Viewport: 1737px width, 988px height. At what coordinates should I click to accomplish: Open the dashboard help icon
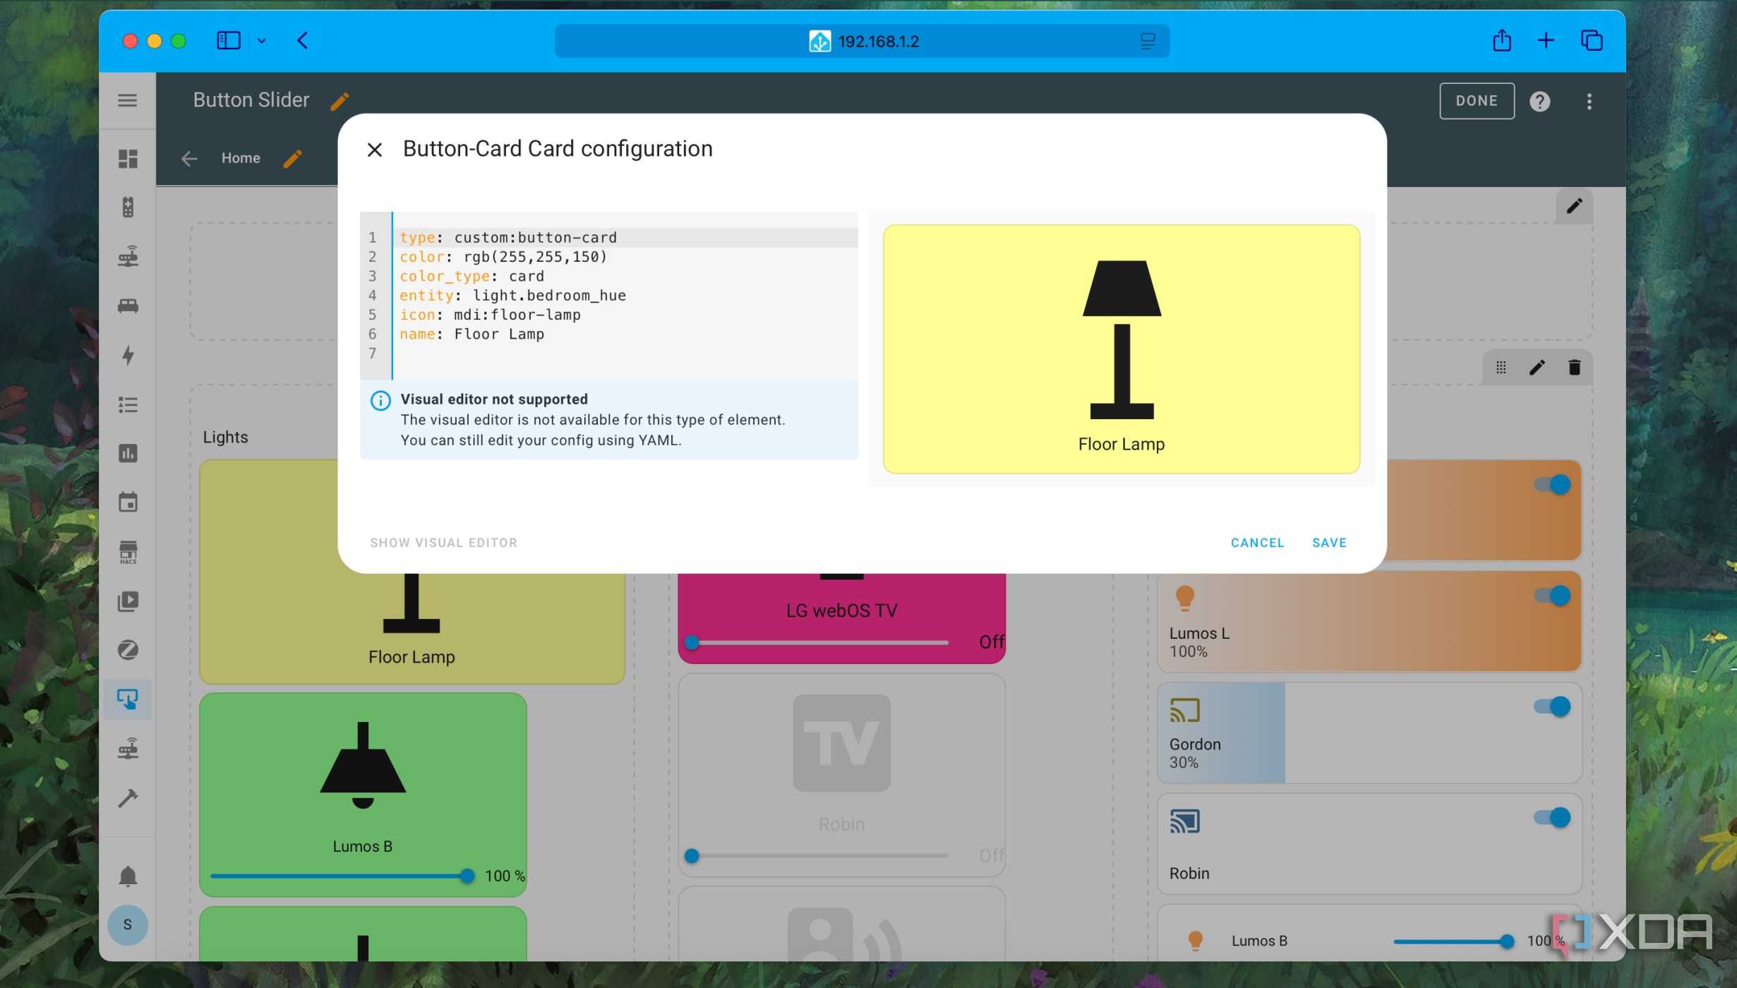1539,102
